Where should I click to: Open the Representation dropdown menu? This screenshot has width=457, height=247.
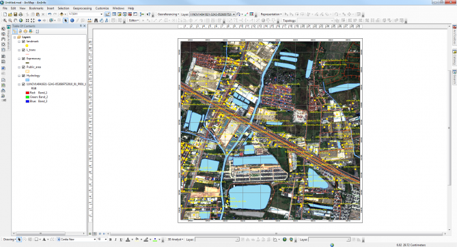tap(271, 14)
